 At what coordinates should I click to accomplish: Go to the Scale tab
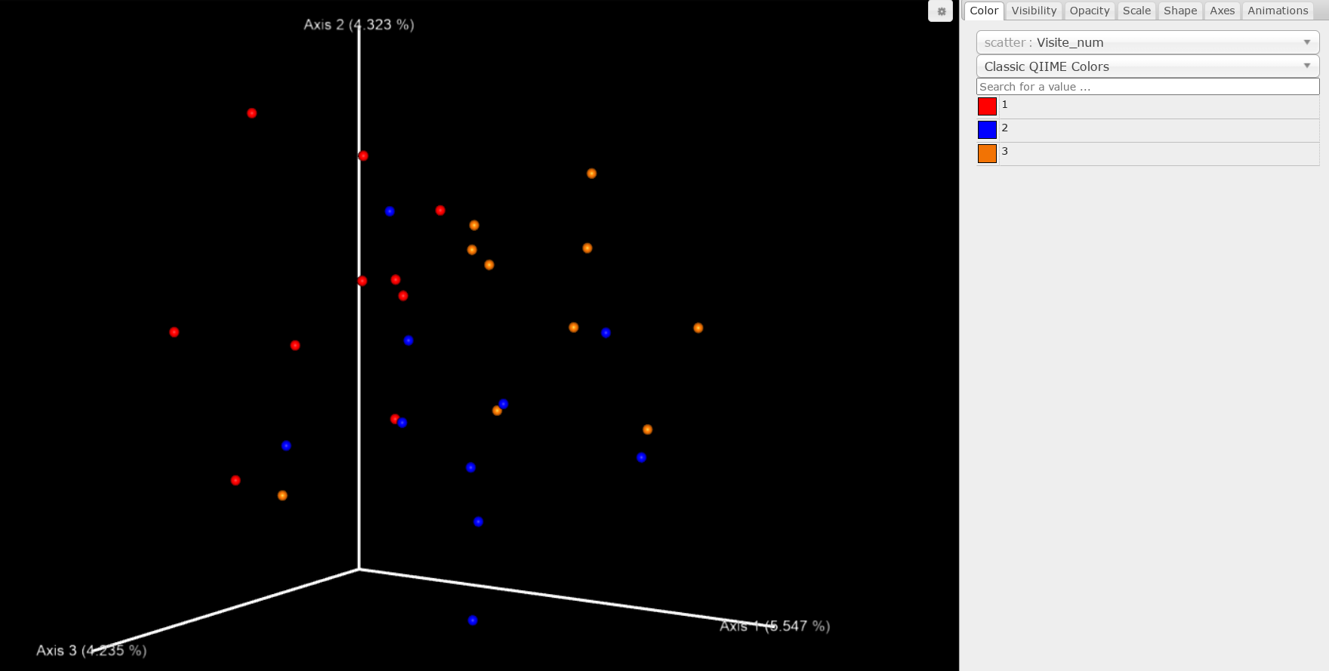click(x=1136, y=11)
